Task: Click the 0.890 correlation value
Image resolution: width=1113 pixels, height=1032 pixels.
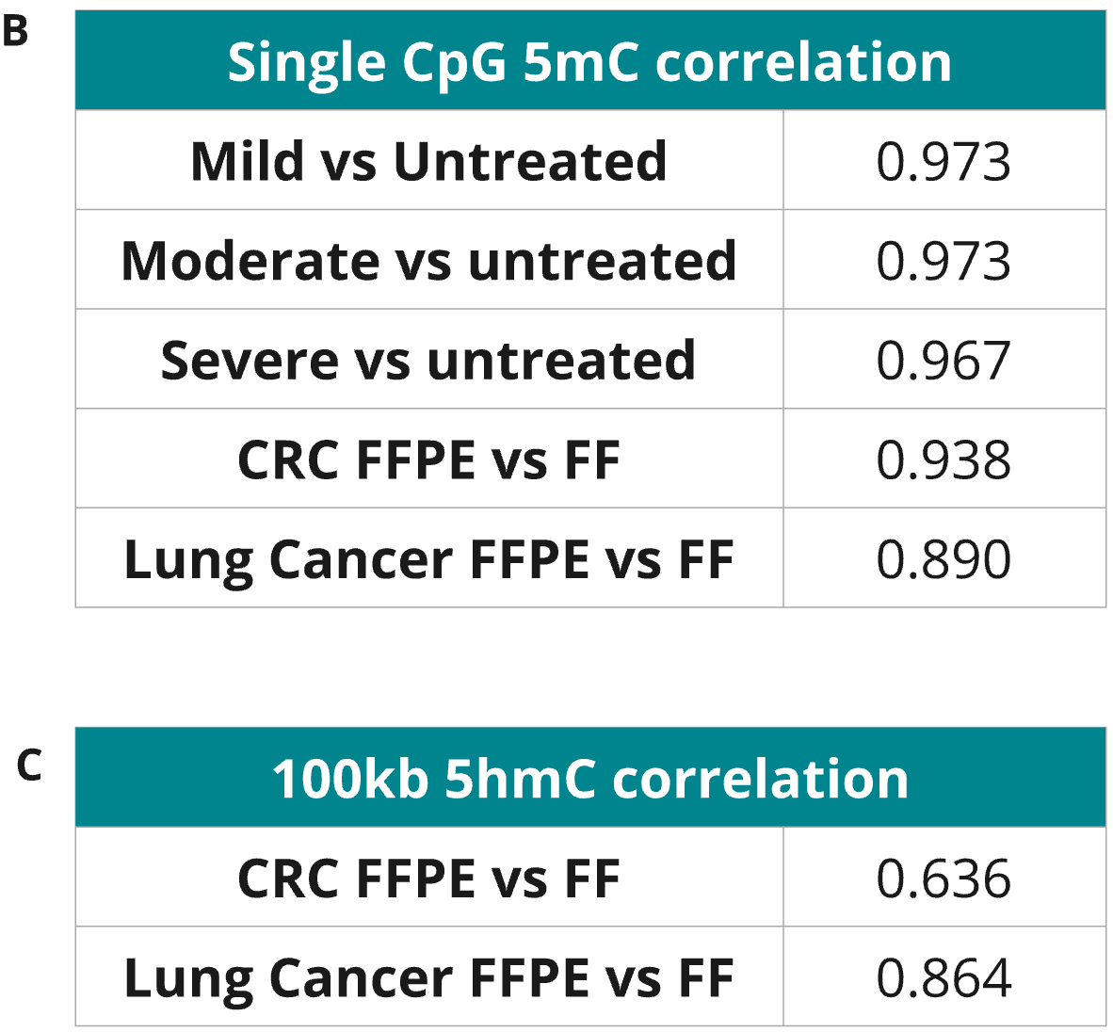Action: point(944,560)
